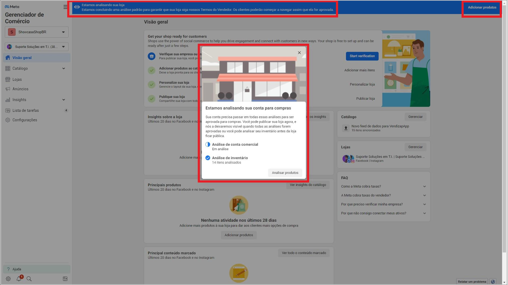Click the hamburger menu icon beside Meta logo
This screenshot has height=285, width=508.
click(65, 7)
